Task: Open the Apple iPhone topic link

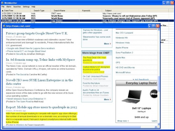Action: (x=122, y=48)
